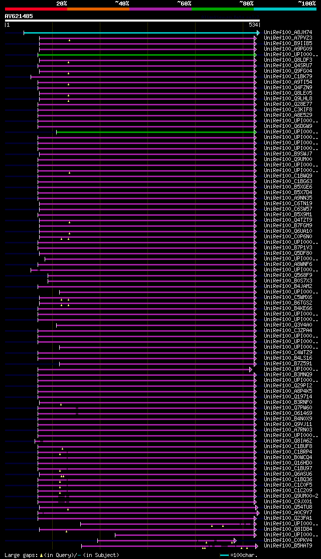The width and height of the screenshot is (321, 559).
Task: Click the green ~80% identity legend bar
Action: 223,9
